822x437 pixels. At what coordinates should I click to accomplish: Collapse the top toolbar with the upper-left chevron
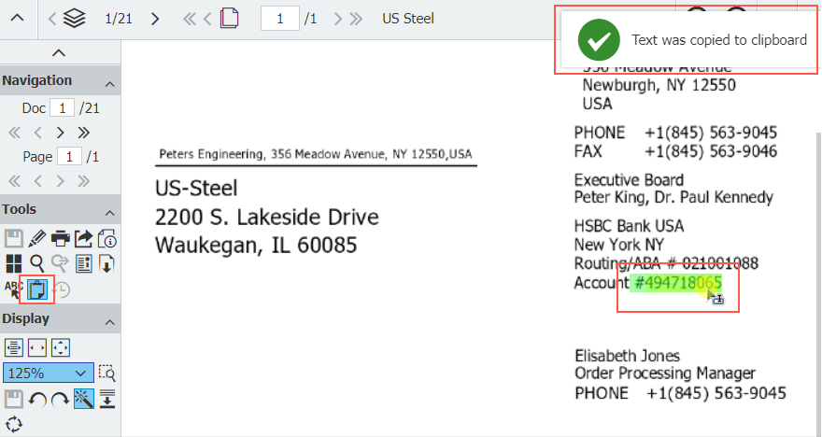[18, 18]
